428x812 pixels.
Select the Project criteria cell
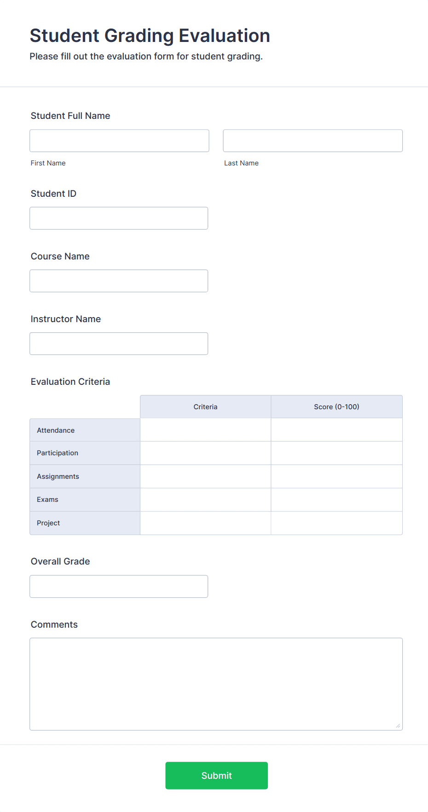(205, 523)
